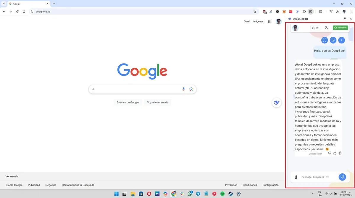The height and width of the screenshot is (198, 355).
Task: Toggle the highlighted side panel toolbar button
Action: [311, 12]
